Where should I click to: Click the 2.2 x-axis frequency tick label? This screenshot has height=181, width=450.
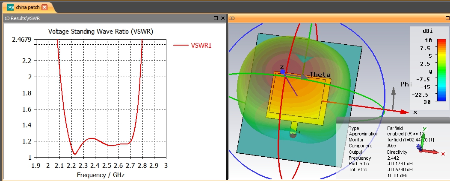(71, 166)
